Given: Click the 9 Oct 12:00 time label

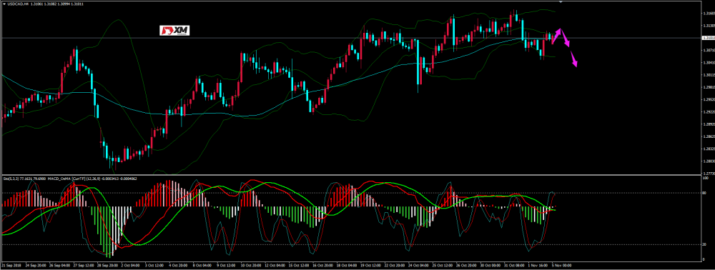Looking at the screenshot, I should pos(226,266).
